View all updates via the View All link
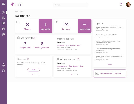Image resolution: width=134 pixels, height=104 pixels. [x=110, y=64]
